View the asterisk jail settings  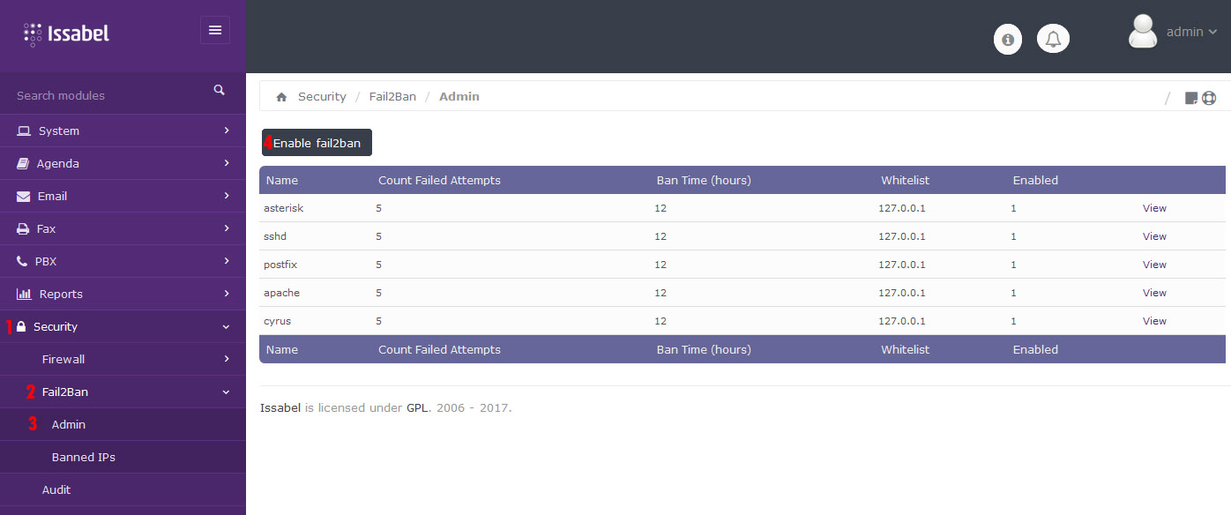point(1154,208)
